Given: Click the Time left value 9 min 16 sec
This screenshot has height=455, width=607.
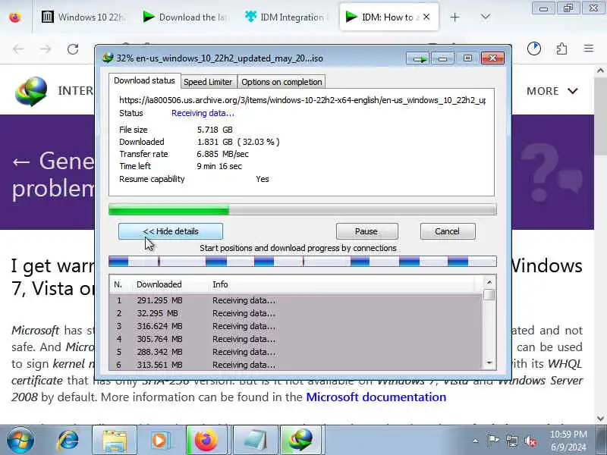Looking at the screenshot, I should [219, 166].
